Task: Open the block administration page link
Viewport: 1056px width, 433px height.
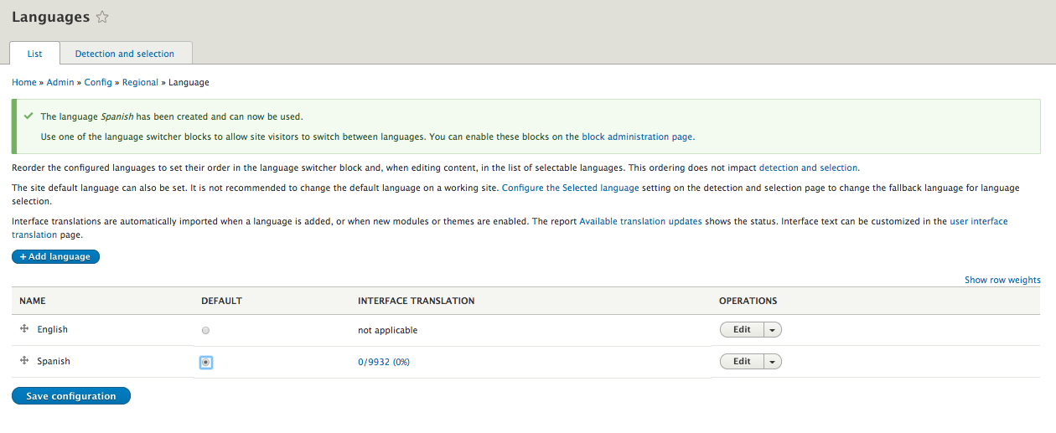Action: 637,137
